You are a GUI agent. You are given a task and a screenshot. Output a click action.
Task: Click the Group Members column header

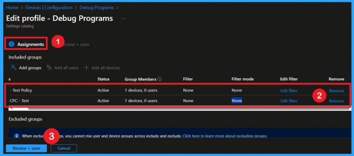pos(140,79)
